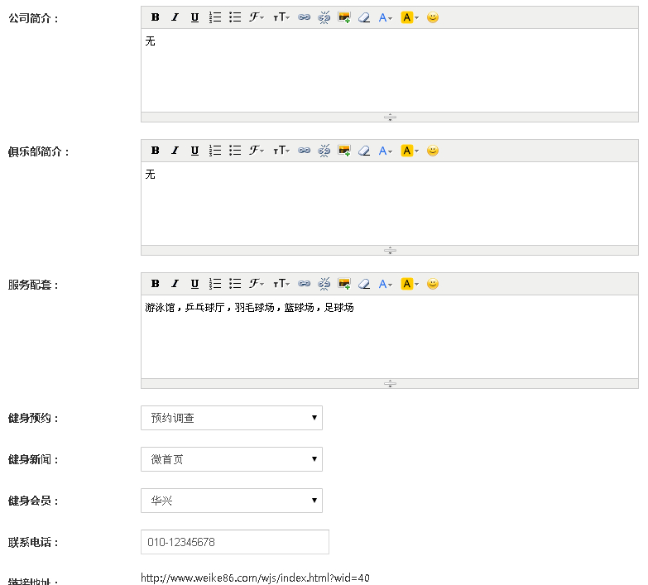The height and width of the screenshot is (585, 648).
Task: Pick text color in 服务配套 editor
Action: pyautogui.click(x=386, y=284)
